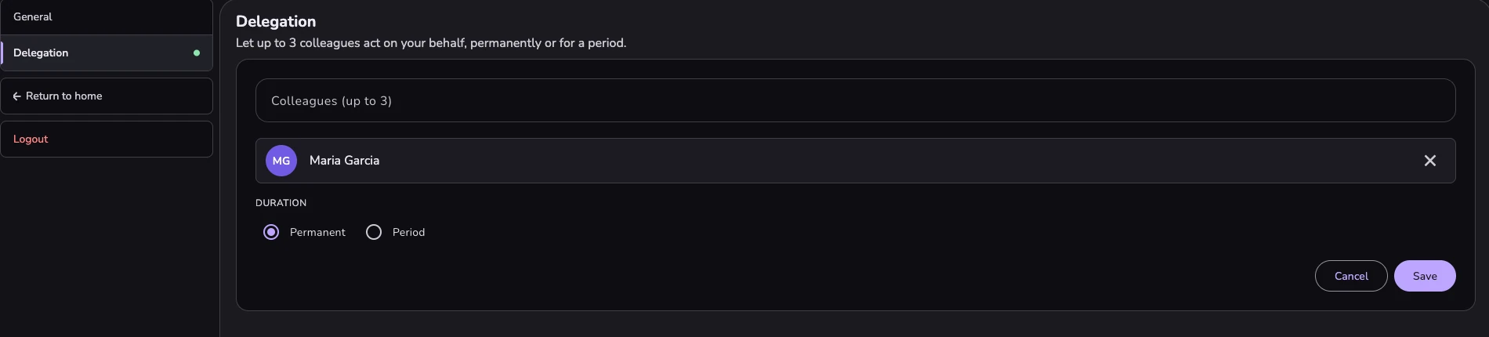Viewport: 1489px width, 337px height.
Task: Click the left arrow icon beside Return to home
Action: coord(17,96)
